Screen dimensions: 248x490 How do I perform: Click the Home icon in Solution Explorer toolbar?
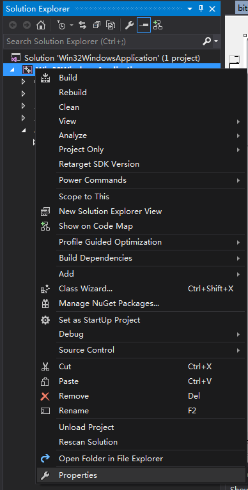tap(41, 26)
